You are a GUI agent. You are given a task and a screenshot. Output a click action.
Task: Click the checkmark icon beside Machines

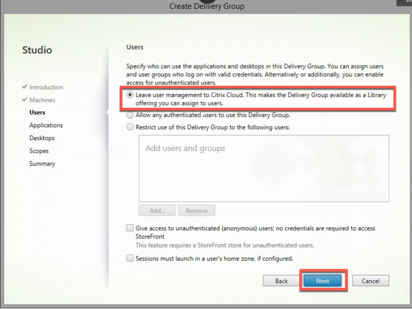pos(25,100)
